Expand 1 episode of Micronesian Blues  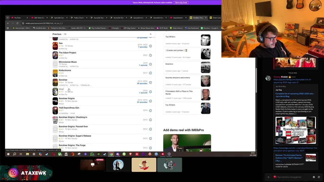click(143, 65)
